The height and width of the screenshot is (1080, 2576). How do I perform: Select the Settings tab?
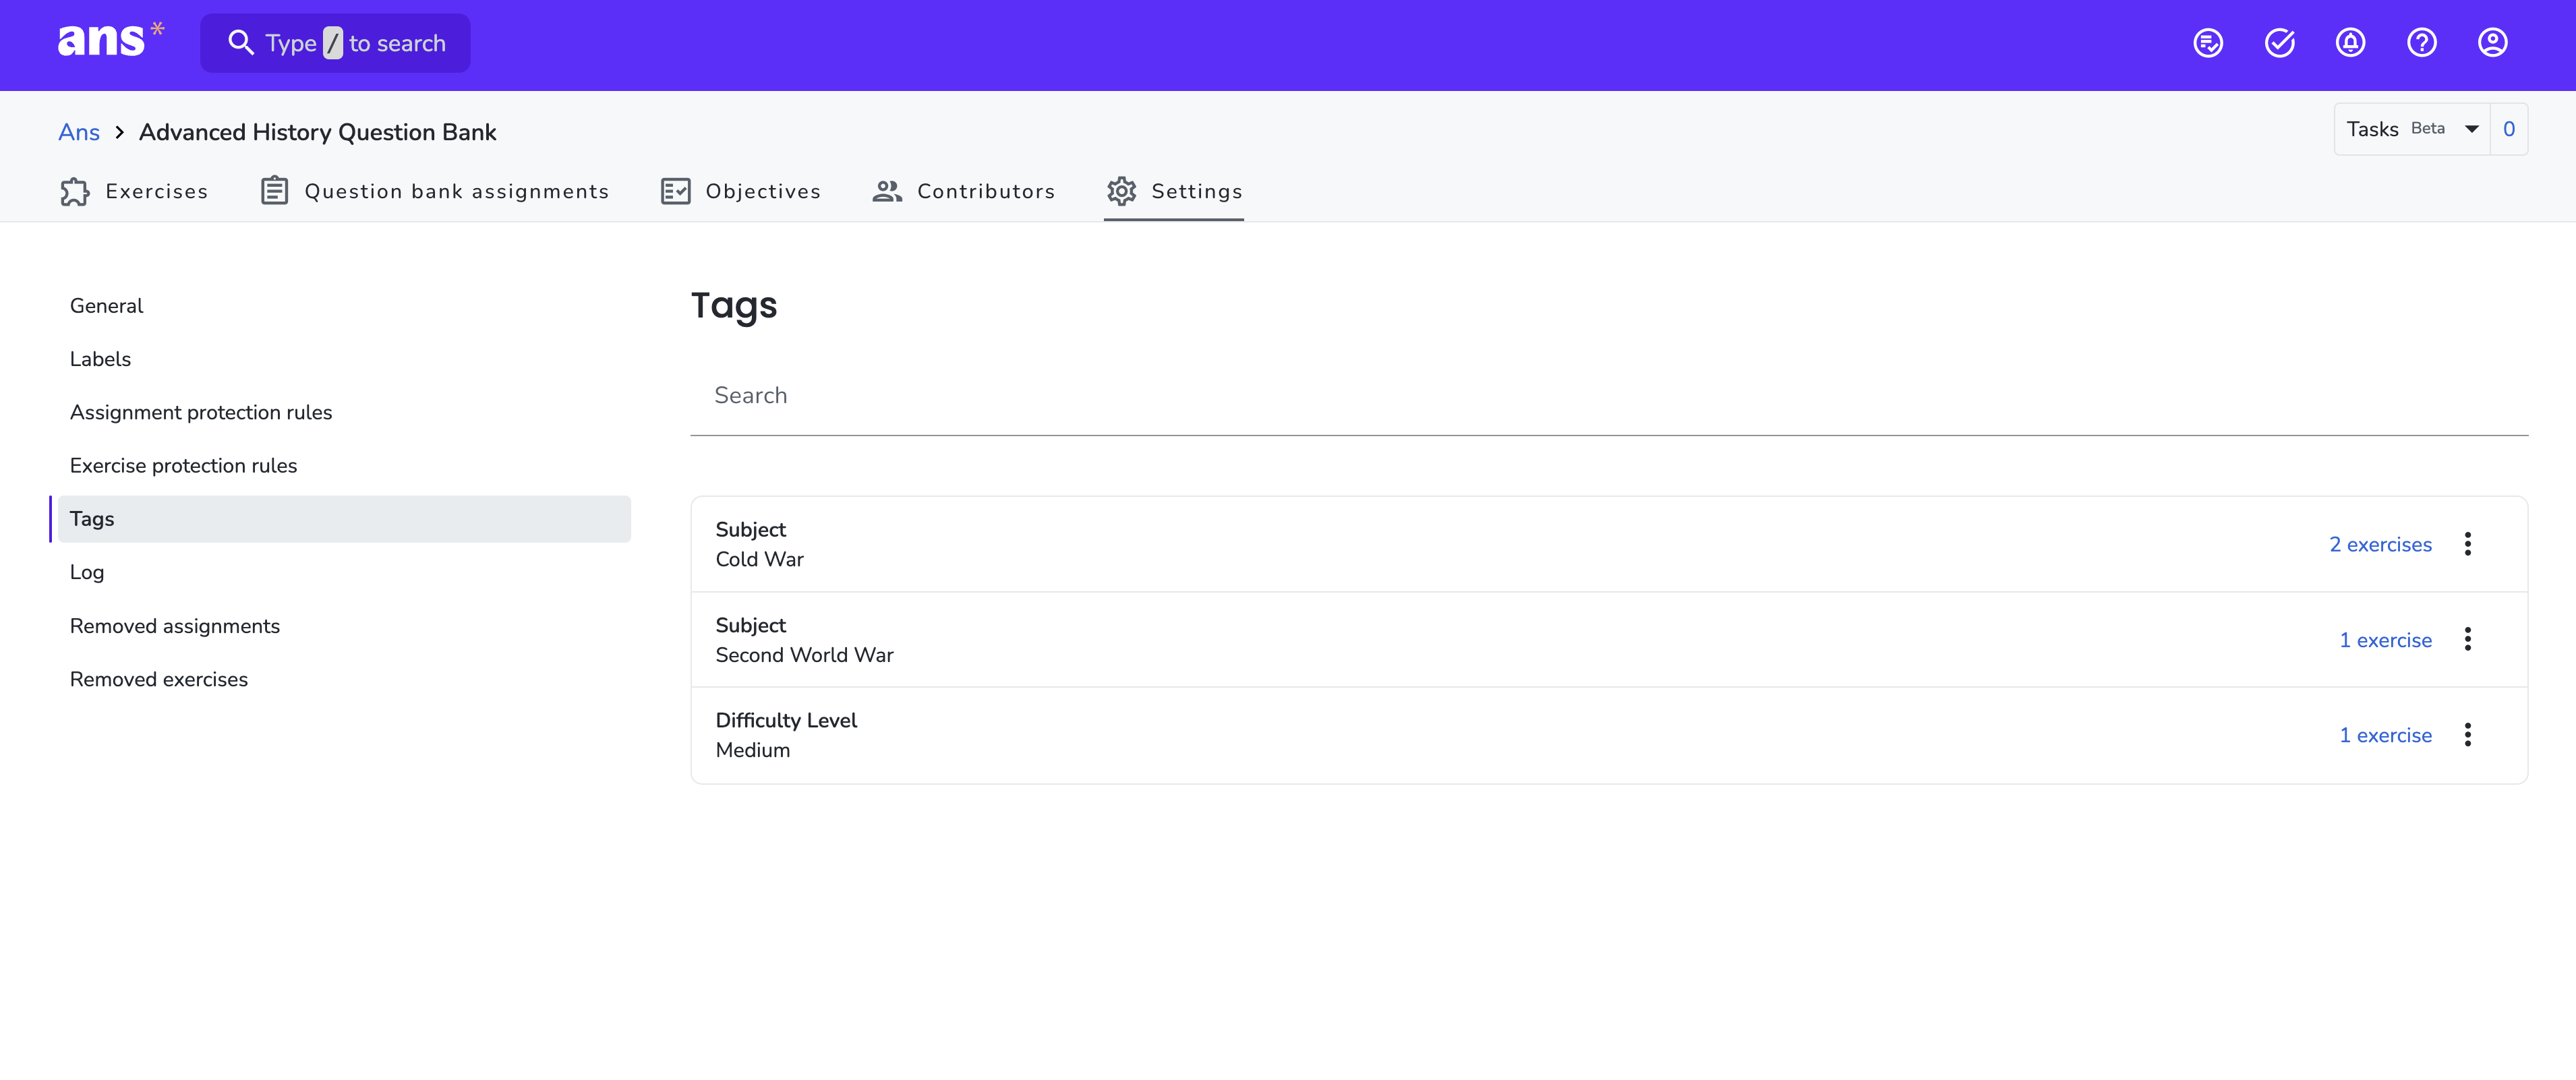tap(1174, 191)
